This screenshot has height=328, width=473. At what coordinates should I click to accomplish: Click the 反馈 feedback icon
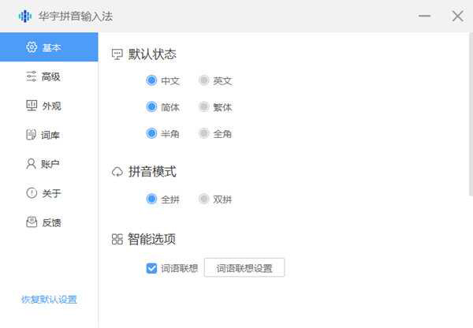coord(32,222)
